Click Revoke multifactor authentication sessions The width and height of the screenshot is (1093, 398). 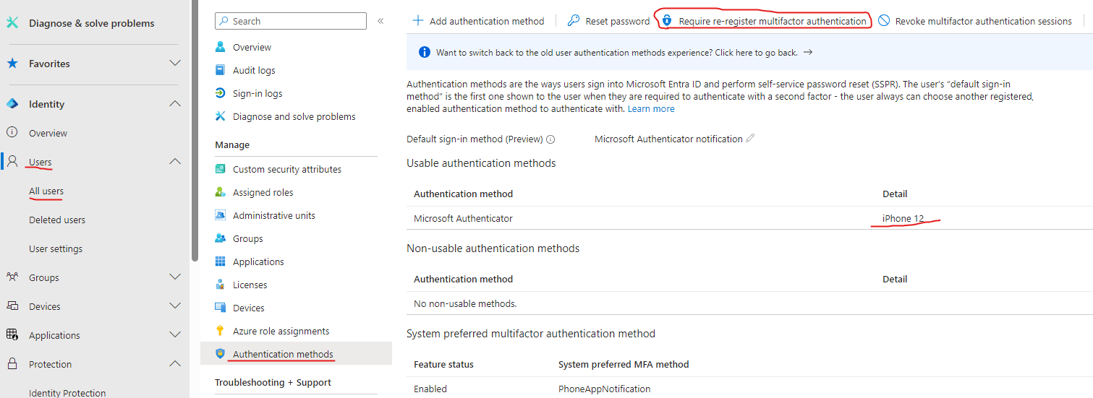point(975,21)
